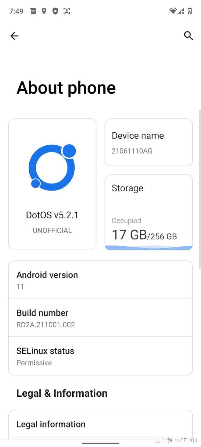Open the search magnifier icon

tap(188, 35)
